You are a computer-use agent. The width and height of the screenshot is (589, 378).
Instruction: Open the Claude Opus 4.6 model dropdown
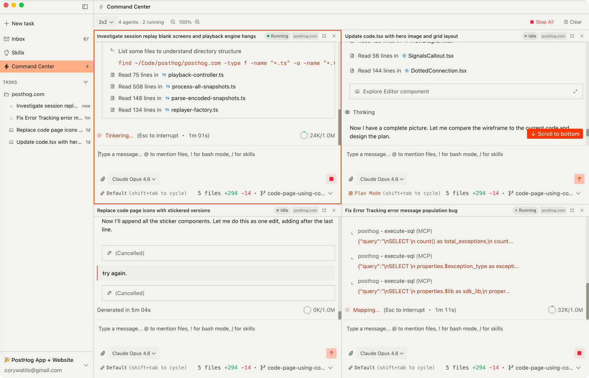133,179
